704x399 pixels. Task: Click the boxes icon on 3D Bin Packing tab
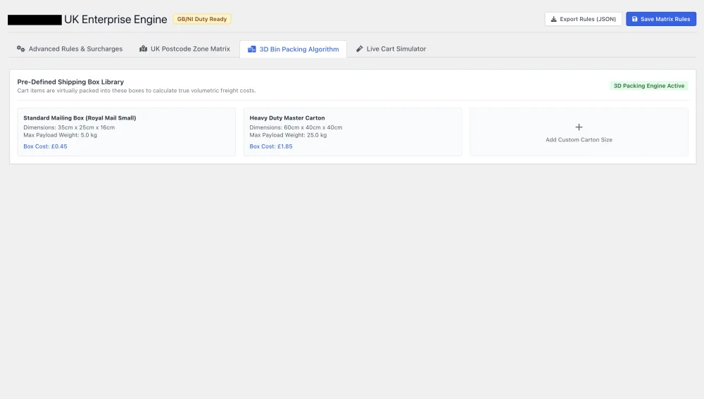pos(252,49)
